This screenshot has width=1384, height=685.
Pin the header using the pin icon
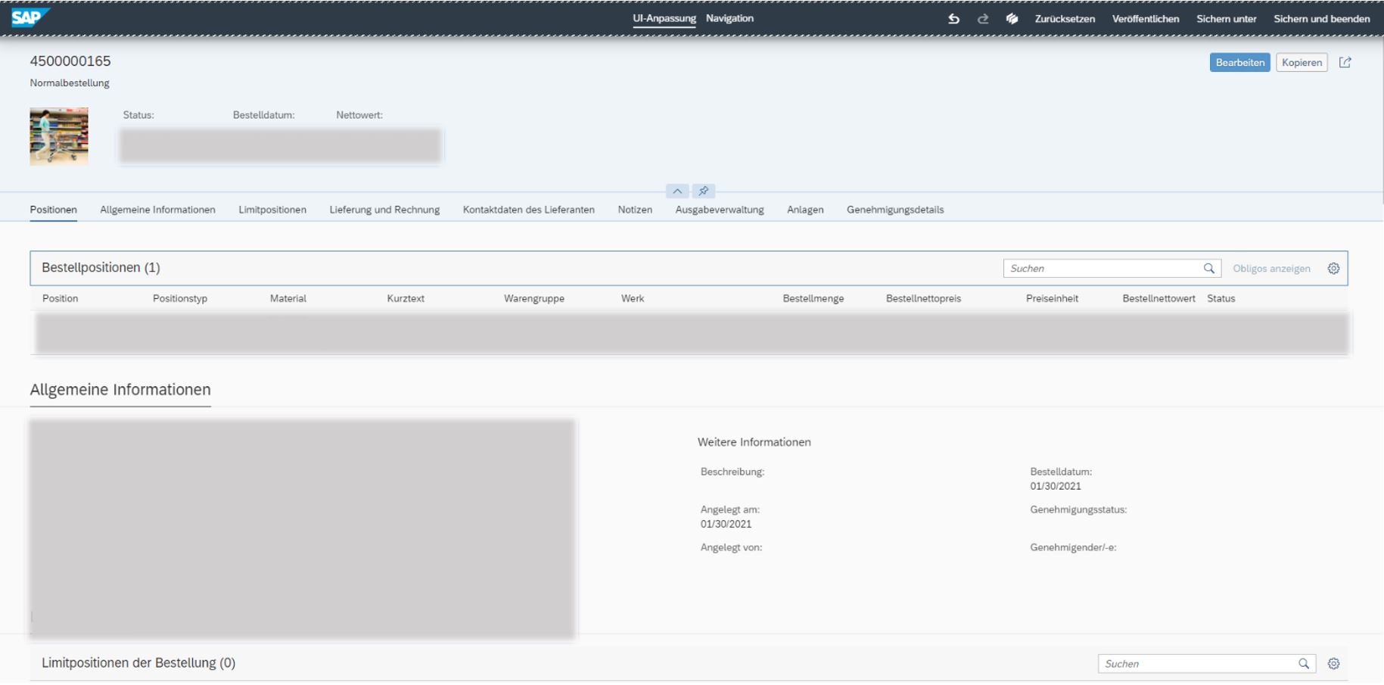coord(704,191)
